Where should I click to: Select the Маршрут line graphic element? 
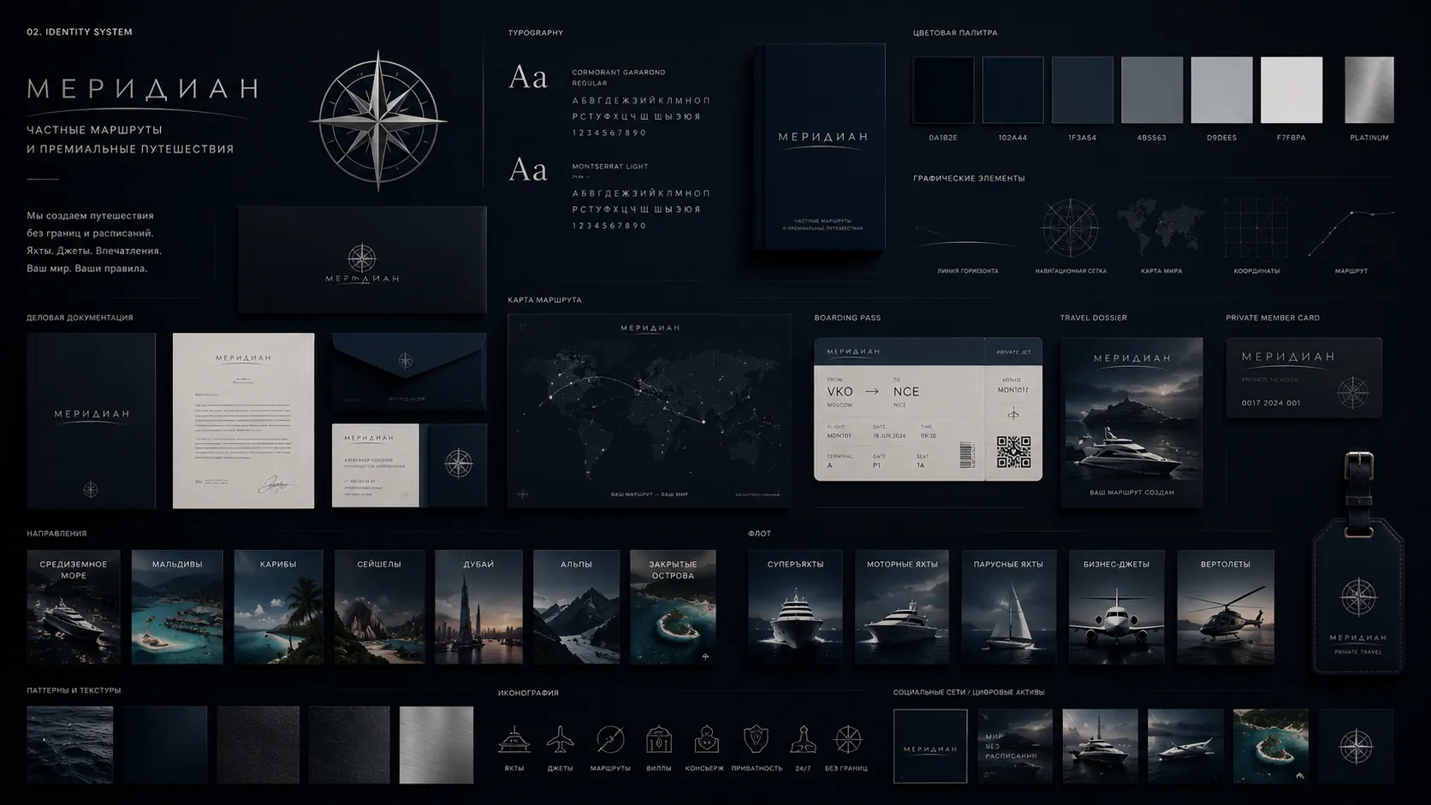1351,233
